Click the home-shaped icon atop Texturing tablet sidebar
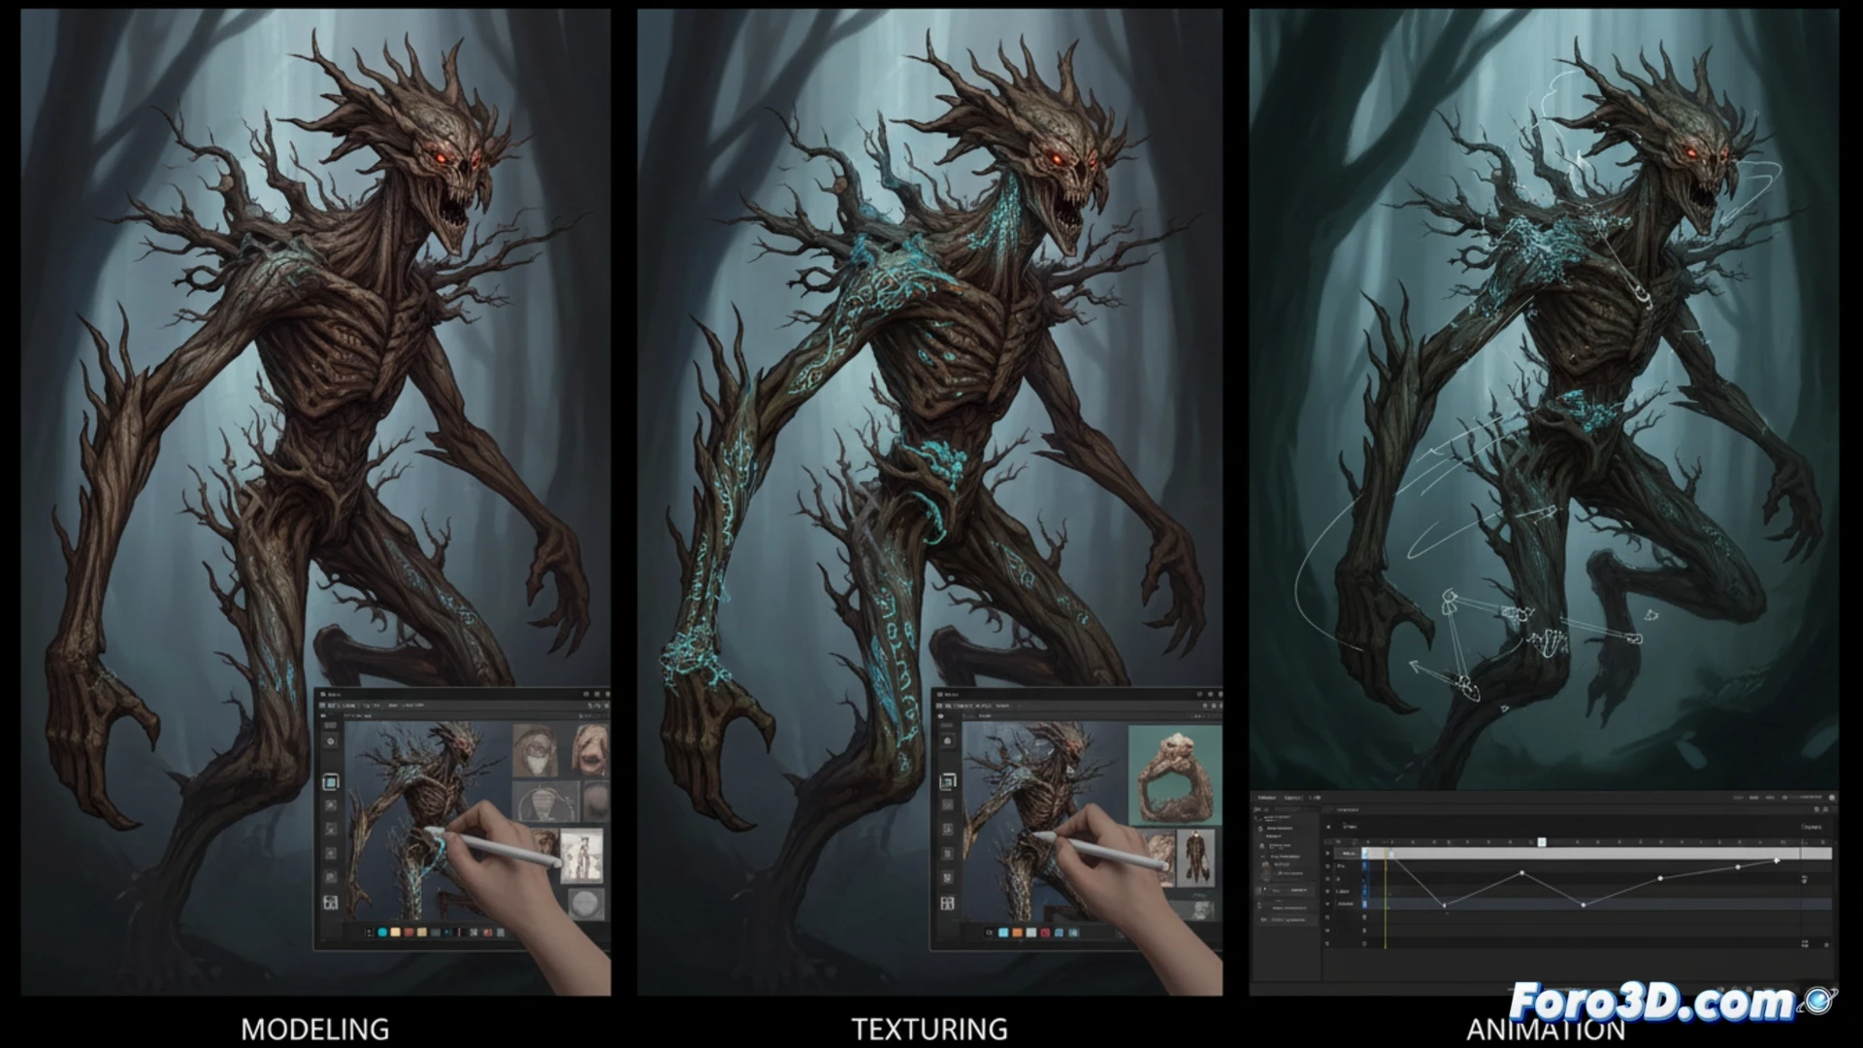This screenshot has height=1048, width=1863. click(x=947, y=740)
